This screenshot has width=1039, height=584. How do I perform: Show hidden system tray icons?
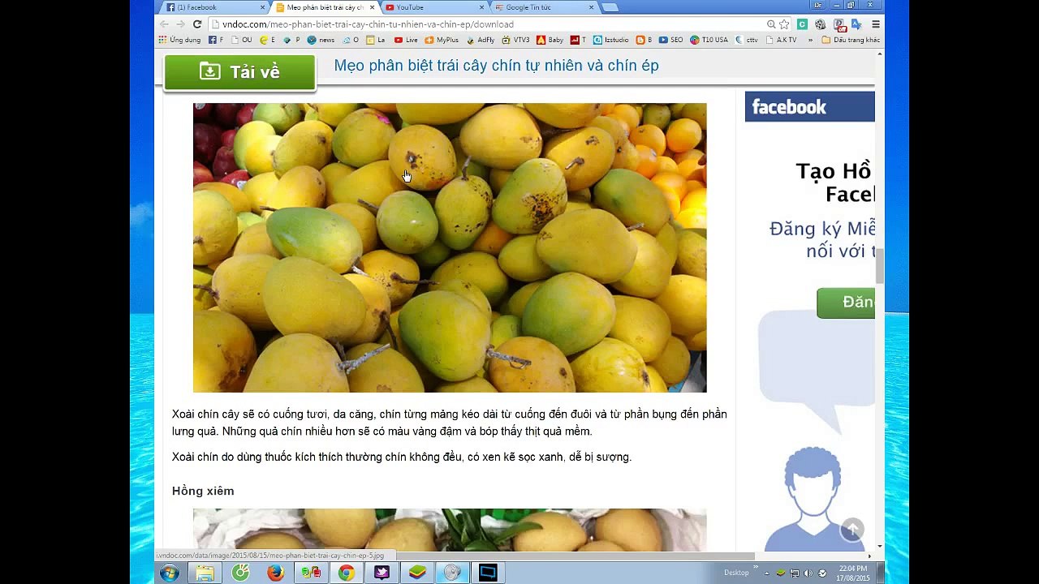coord(766,573)
